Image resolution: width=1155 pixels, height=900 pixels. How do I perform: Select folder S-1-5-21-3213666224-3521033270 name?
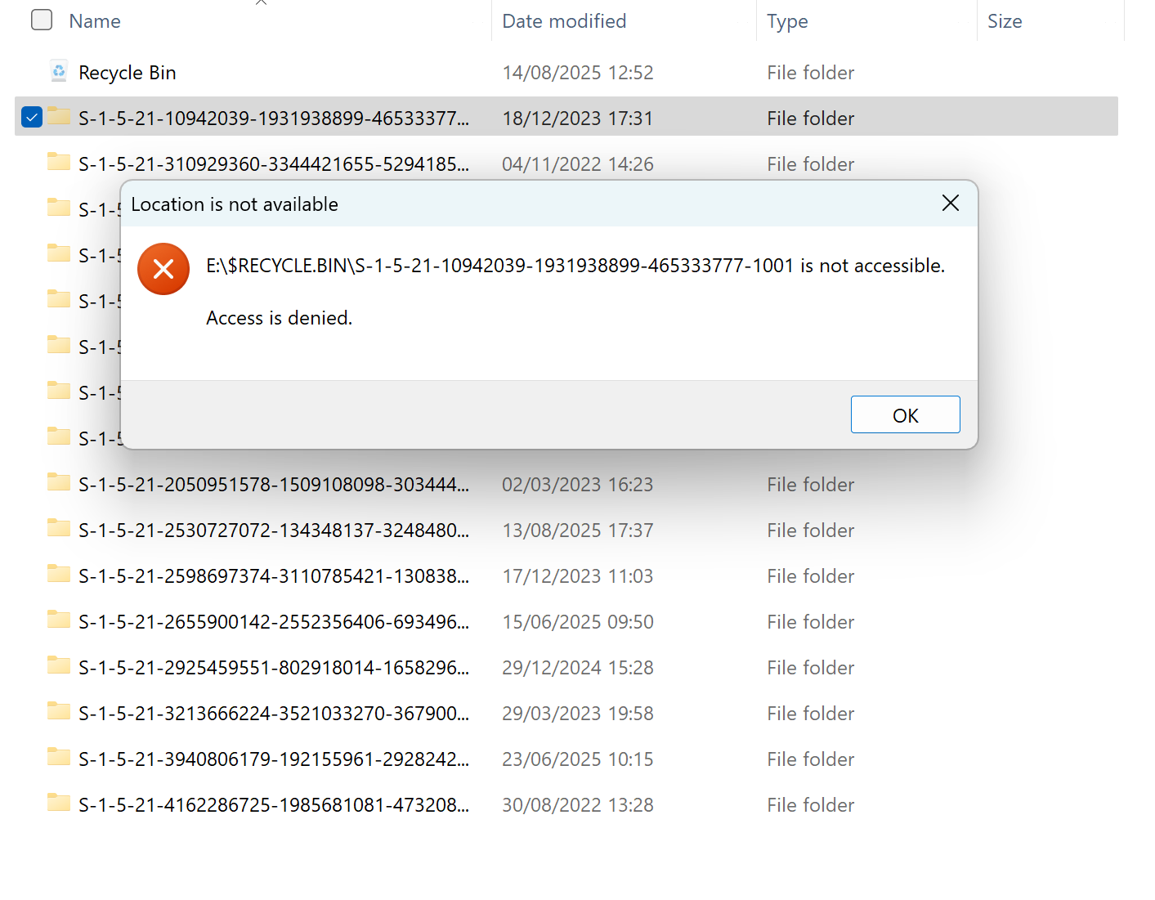pyautogui.click(x=274, y=714)
